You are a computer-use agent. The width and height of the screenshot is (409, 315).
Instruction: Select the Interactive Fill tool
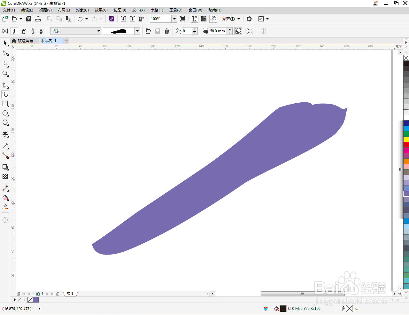pyautogui.click(x=5, y=198)
